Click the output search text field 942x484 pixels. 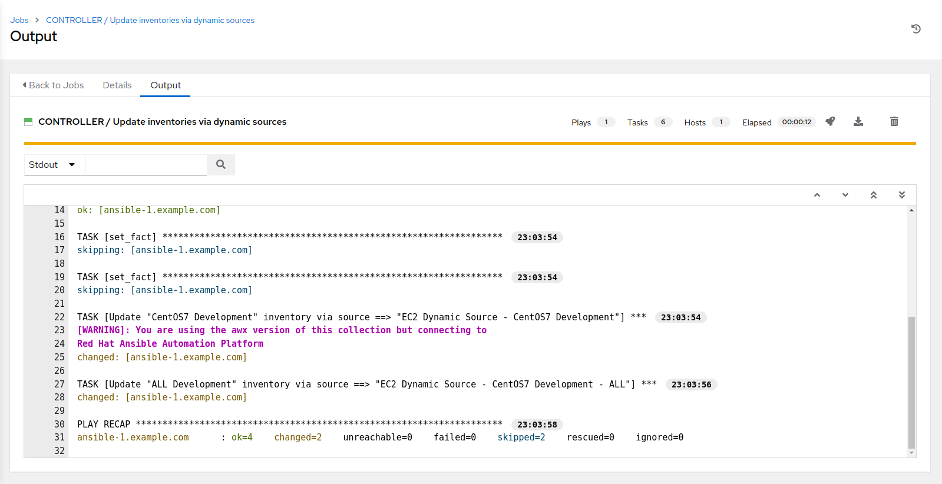click(146, 165)
